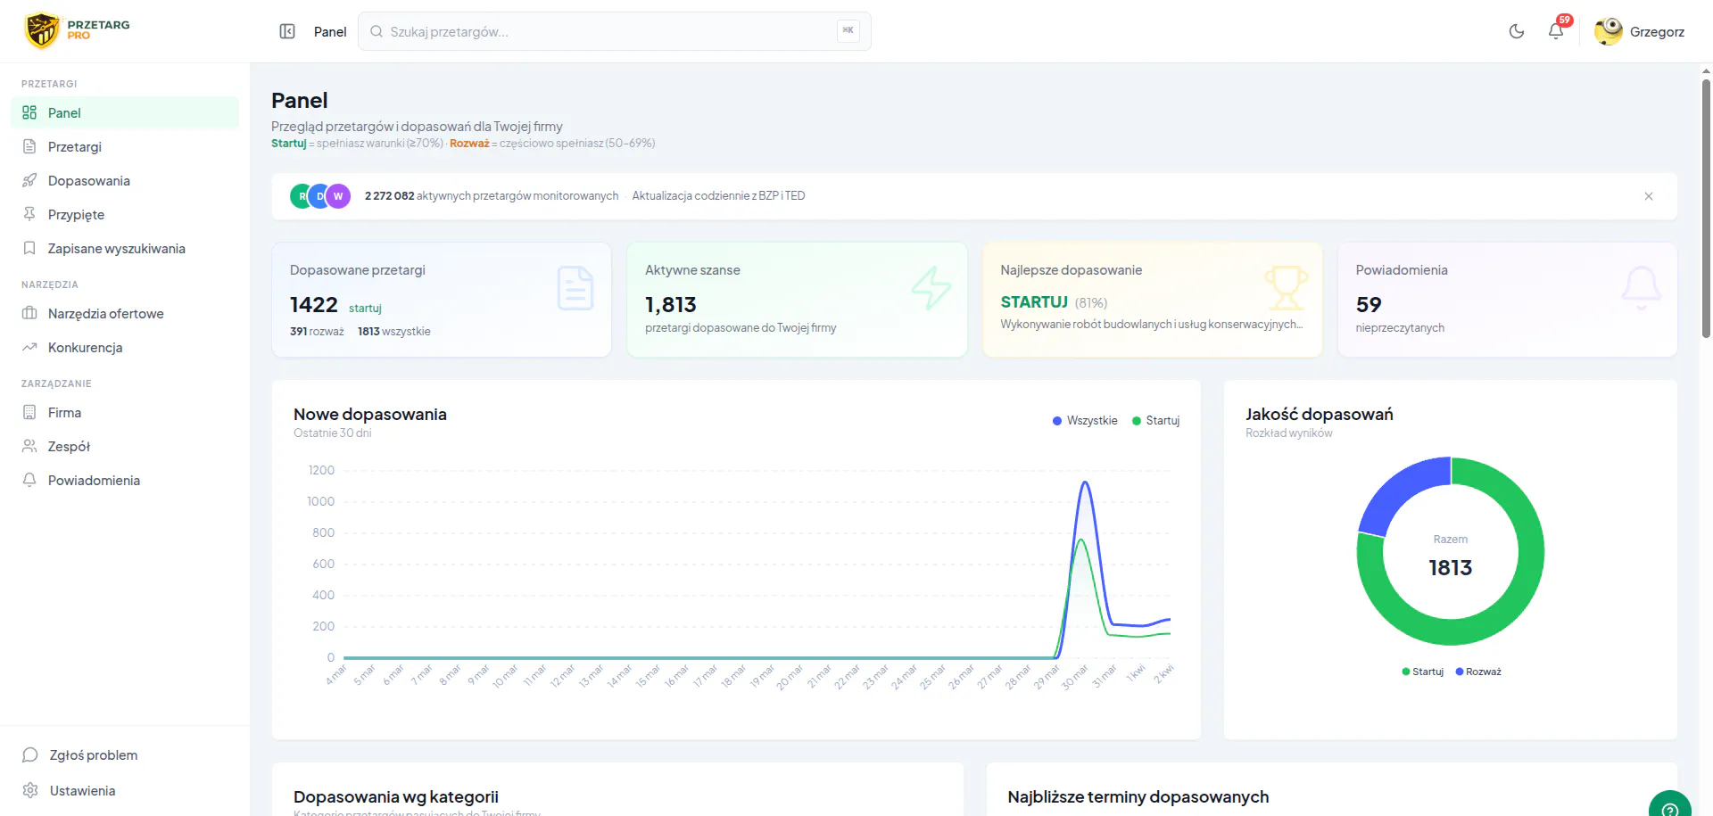Image resolution: width=1713 pixels, height=816 pixels.
Task: Click the ⌘K shortcut badge in the search box
Action: (x=848, y=31)
